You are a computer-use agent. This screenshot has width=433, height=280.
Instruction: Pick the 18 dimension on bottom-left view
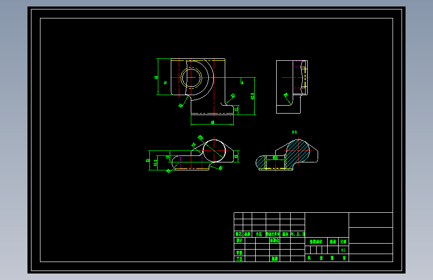tap(236, 156)
